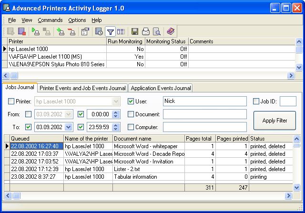Enable the Document filter checkbox
305x213 pixels.
coord(131,114)
